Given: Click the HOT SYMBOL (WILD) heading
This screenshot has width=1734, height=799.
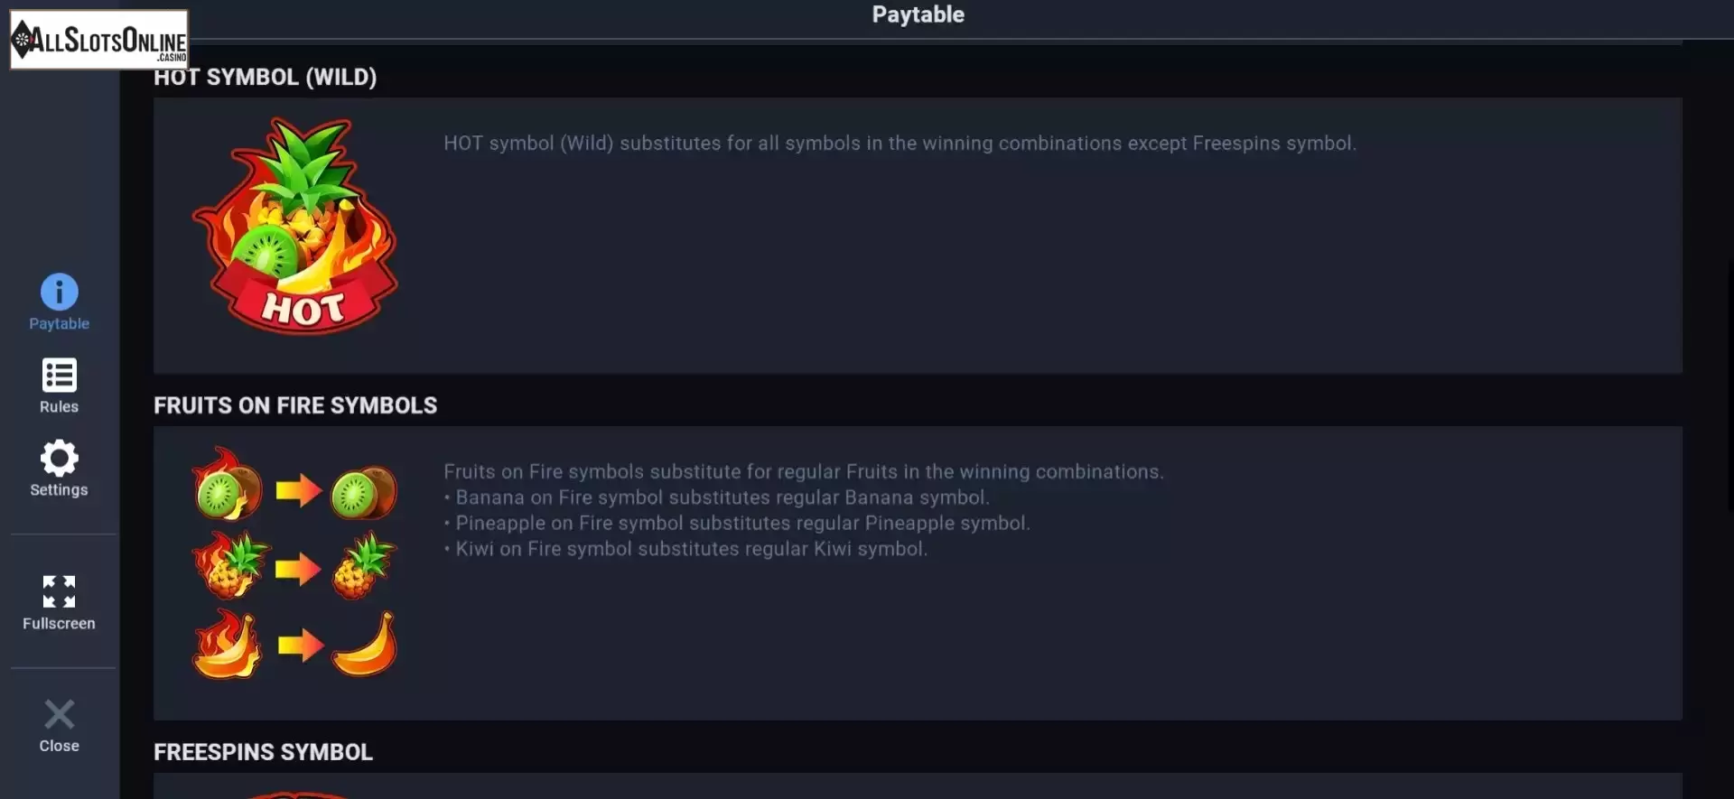Looking at the screenshot, I should tap(265, 78).
